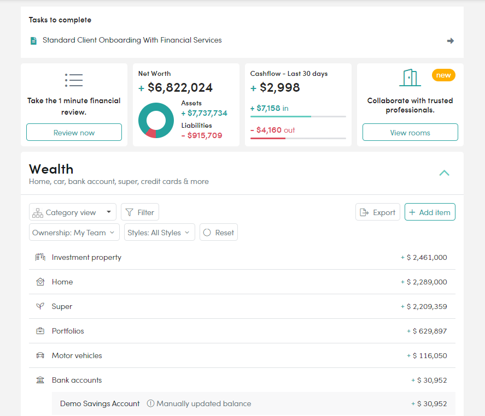Export the wealth list
The width and height of the screenshot is (485, 416).
[378, 212]
